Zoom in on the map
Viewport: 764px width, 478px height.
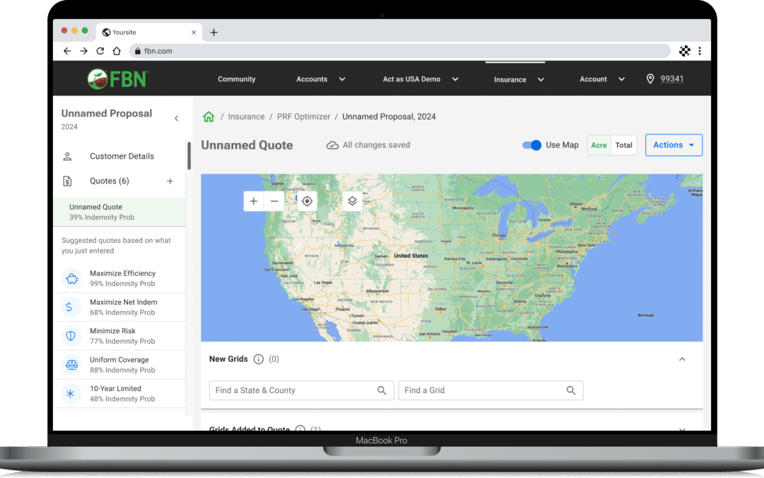[x=254, y=201]
